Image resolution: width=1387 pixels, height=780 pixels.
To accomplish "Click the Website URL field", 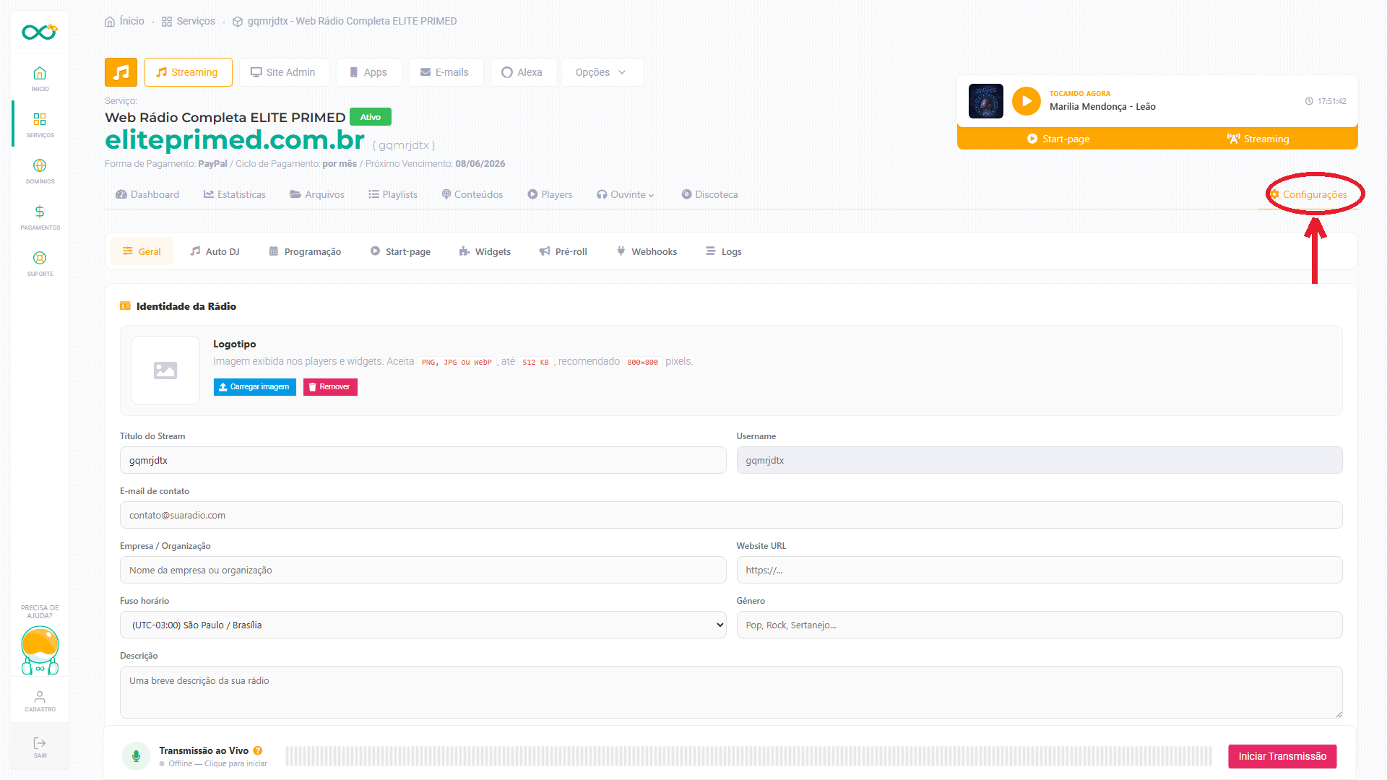I will 1040,570.
